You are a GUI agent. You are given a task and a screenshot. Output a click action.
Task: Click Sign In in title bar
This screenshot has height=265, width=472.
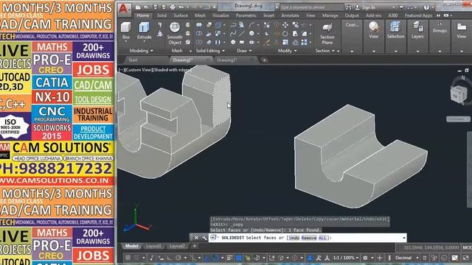coord(369,7)
